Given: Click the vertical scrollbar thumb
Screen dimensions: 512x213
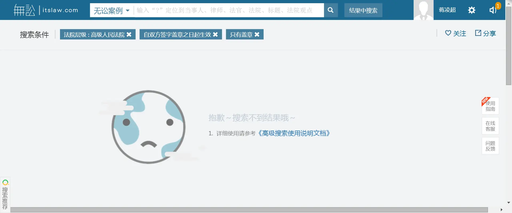Looking at the screenshot, I should (x=509, y=46).
